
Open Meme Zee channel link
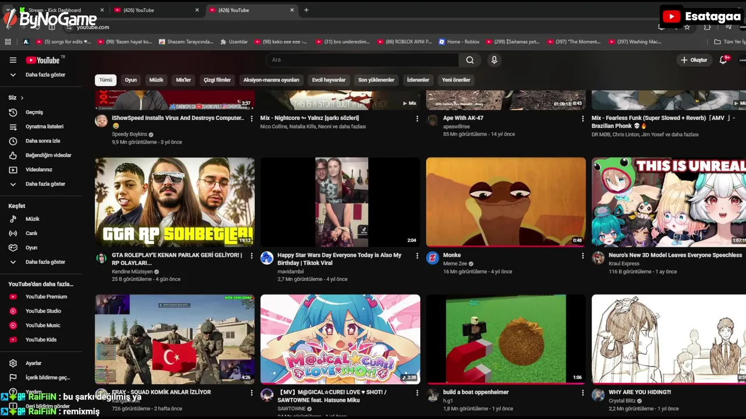(455, 264)
